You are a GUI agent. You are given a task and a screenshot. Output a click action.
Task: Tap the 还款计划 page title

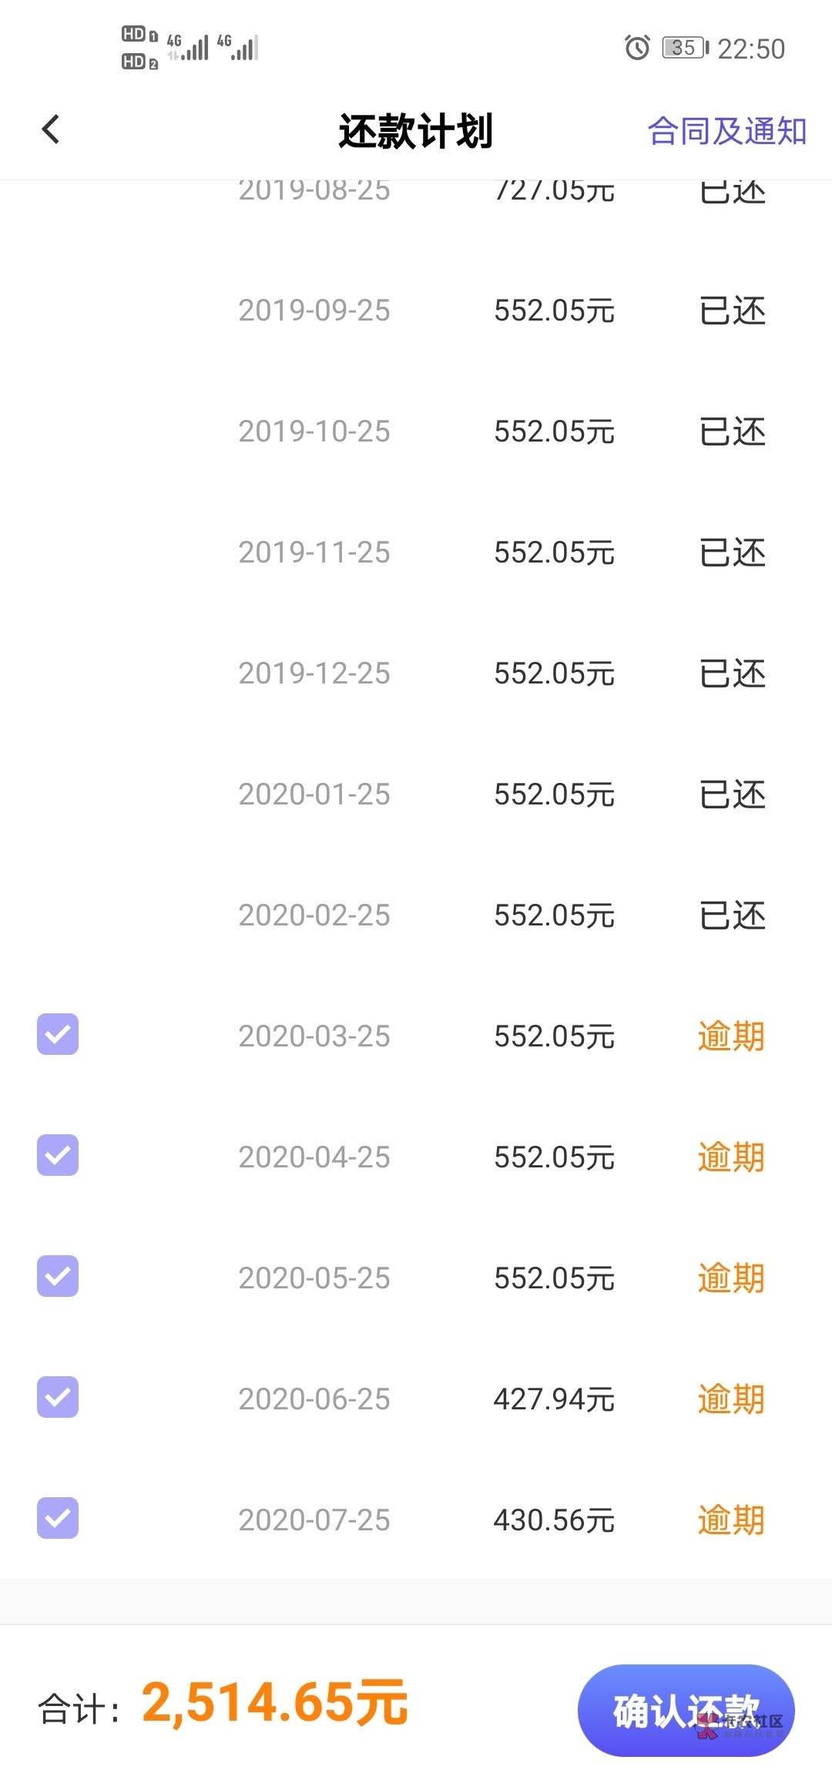point(416,131)
